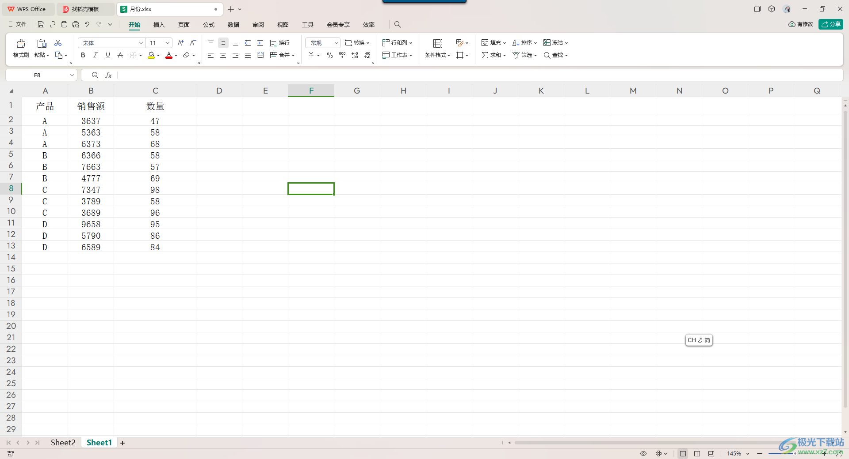Toggle Underline formatting

click(x=107, y=55)
